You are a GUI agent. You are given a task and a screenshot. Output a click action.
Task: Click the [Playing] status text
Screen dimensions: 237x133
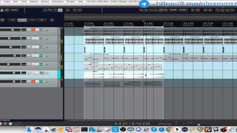(165, 124)
